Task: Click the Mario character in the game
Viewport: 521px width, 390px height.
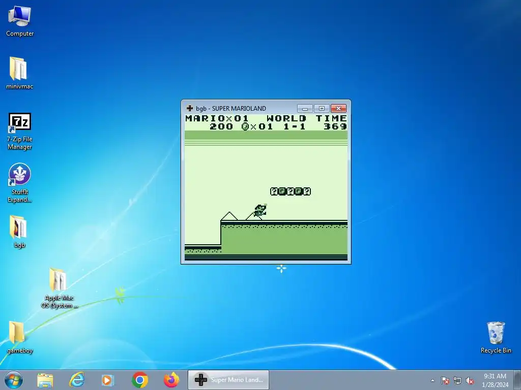Action: (x=260, y=211)
